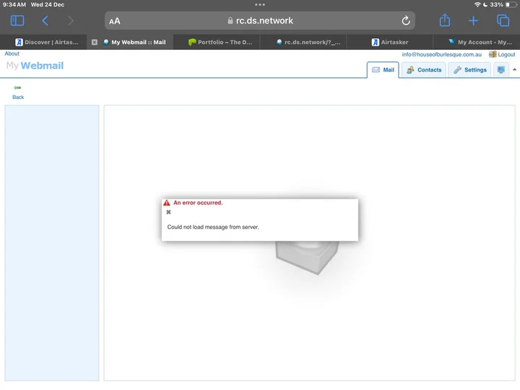Switch to the My Account tab

(x=477, y=42)
